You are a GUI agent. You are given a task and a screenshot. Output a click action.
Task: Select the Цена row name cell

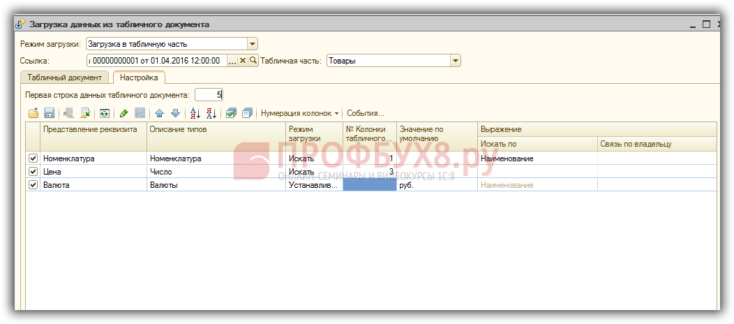tap(93, 171)
